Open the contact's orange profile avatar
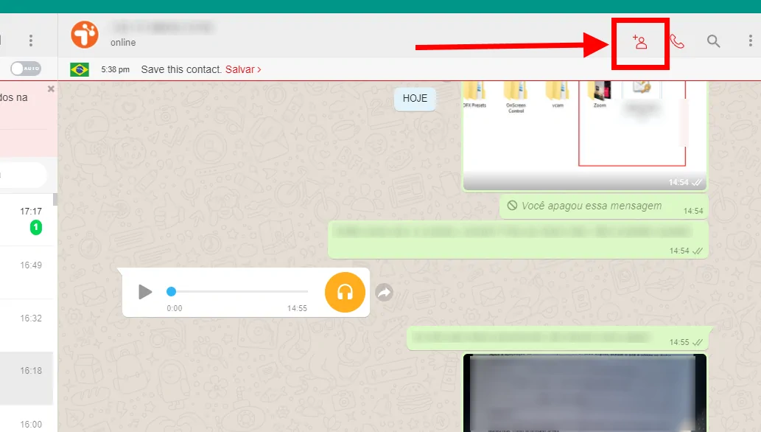Screen dimensions: 761x432 [85, 35]
